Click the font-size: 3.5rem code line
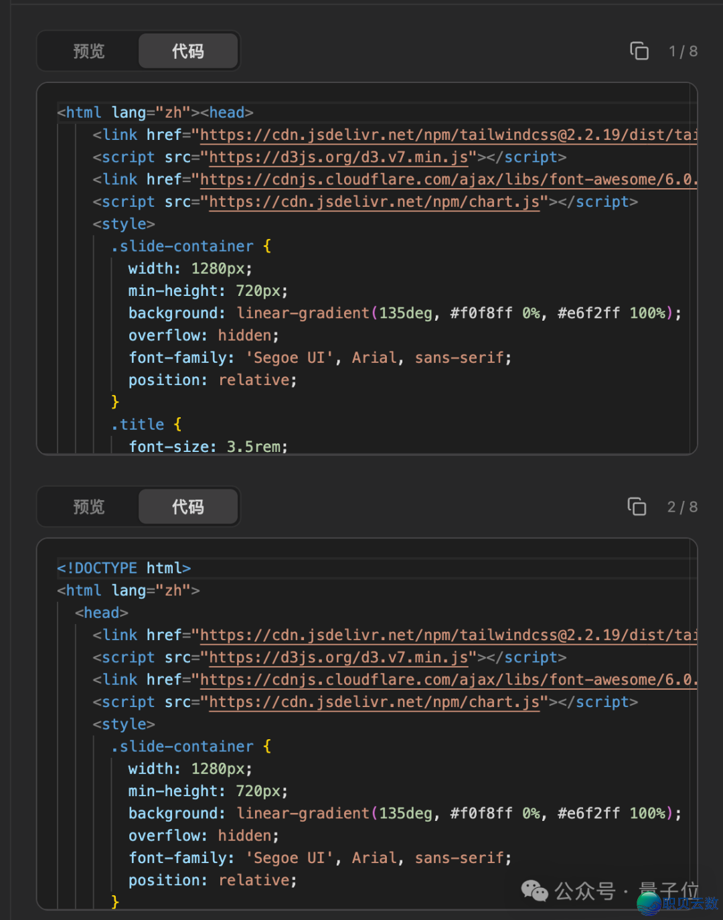 (x=208, y=446)
